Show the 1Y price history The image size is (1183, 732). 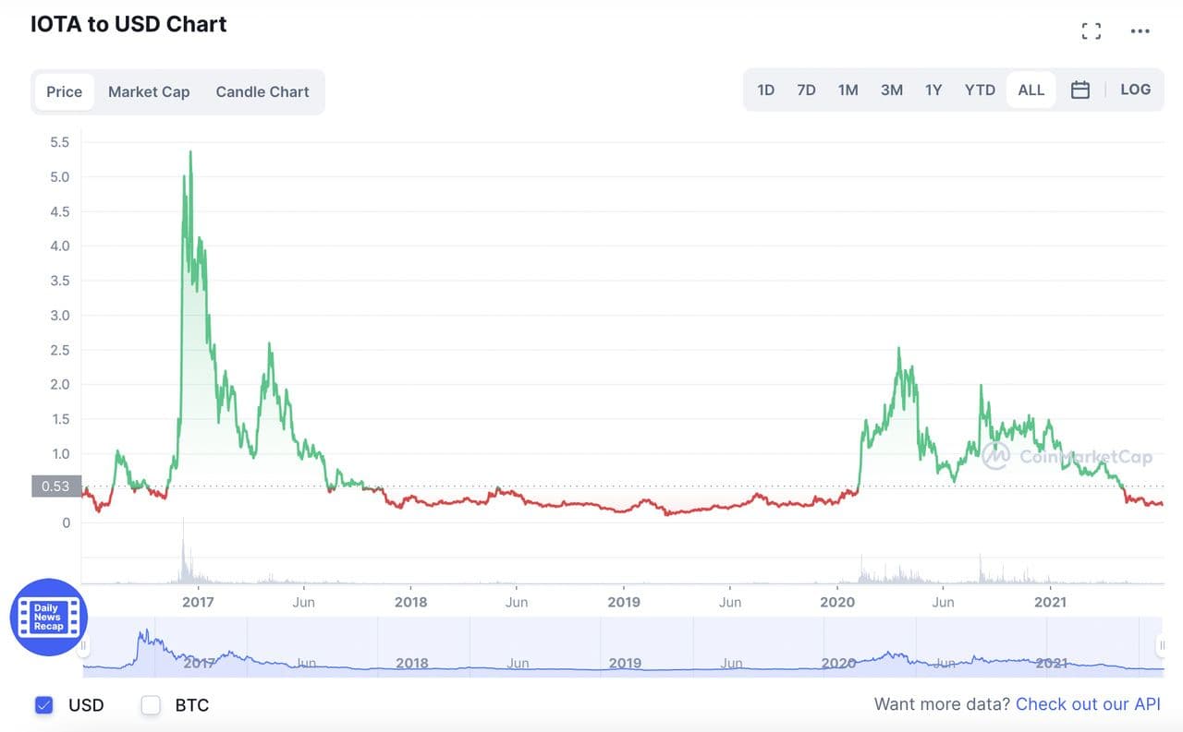[x=933, y=90]
